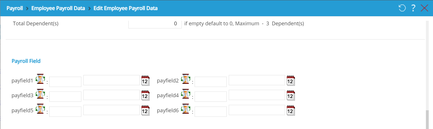Click the hourglass icon beside payfield5
Image resolution: width=433 pixels, height=129 pixels.
coord(40,109)
